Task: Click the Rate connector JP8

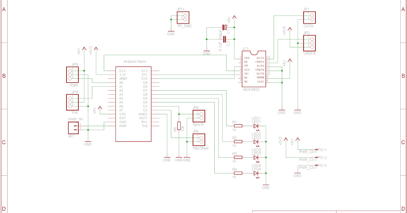Action: pos(72,74)
